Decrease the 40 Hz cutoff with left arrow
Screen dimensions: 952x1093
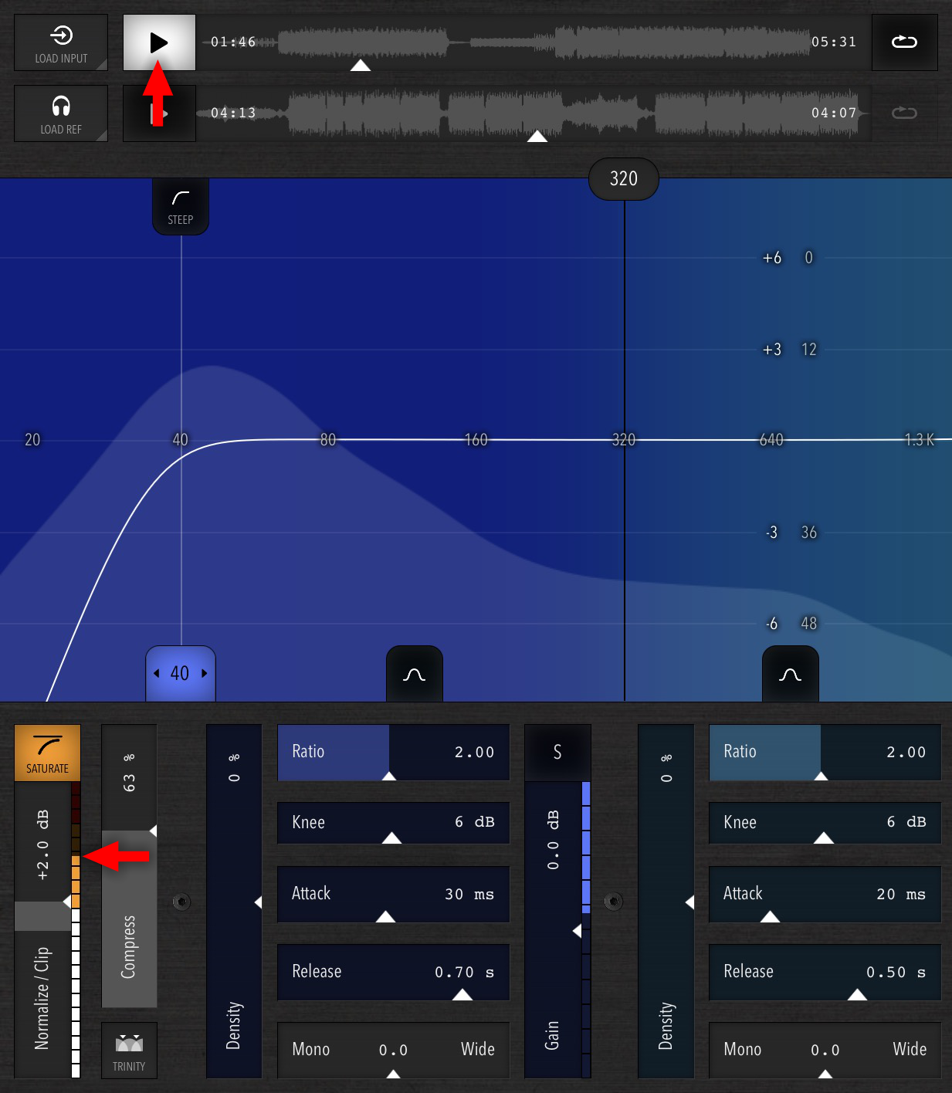[x=157, y=673]
